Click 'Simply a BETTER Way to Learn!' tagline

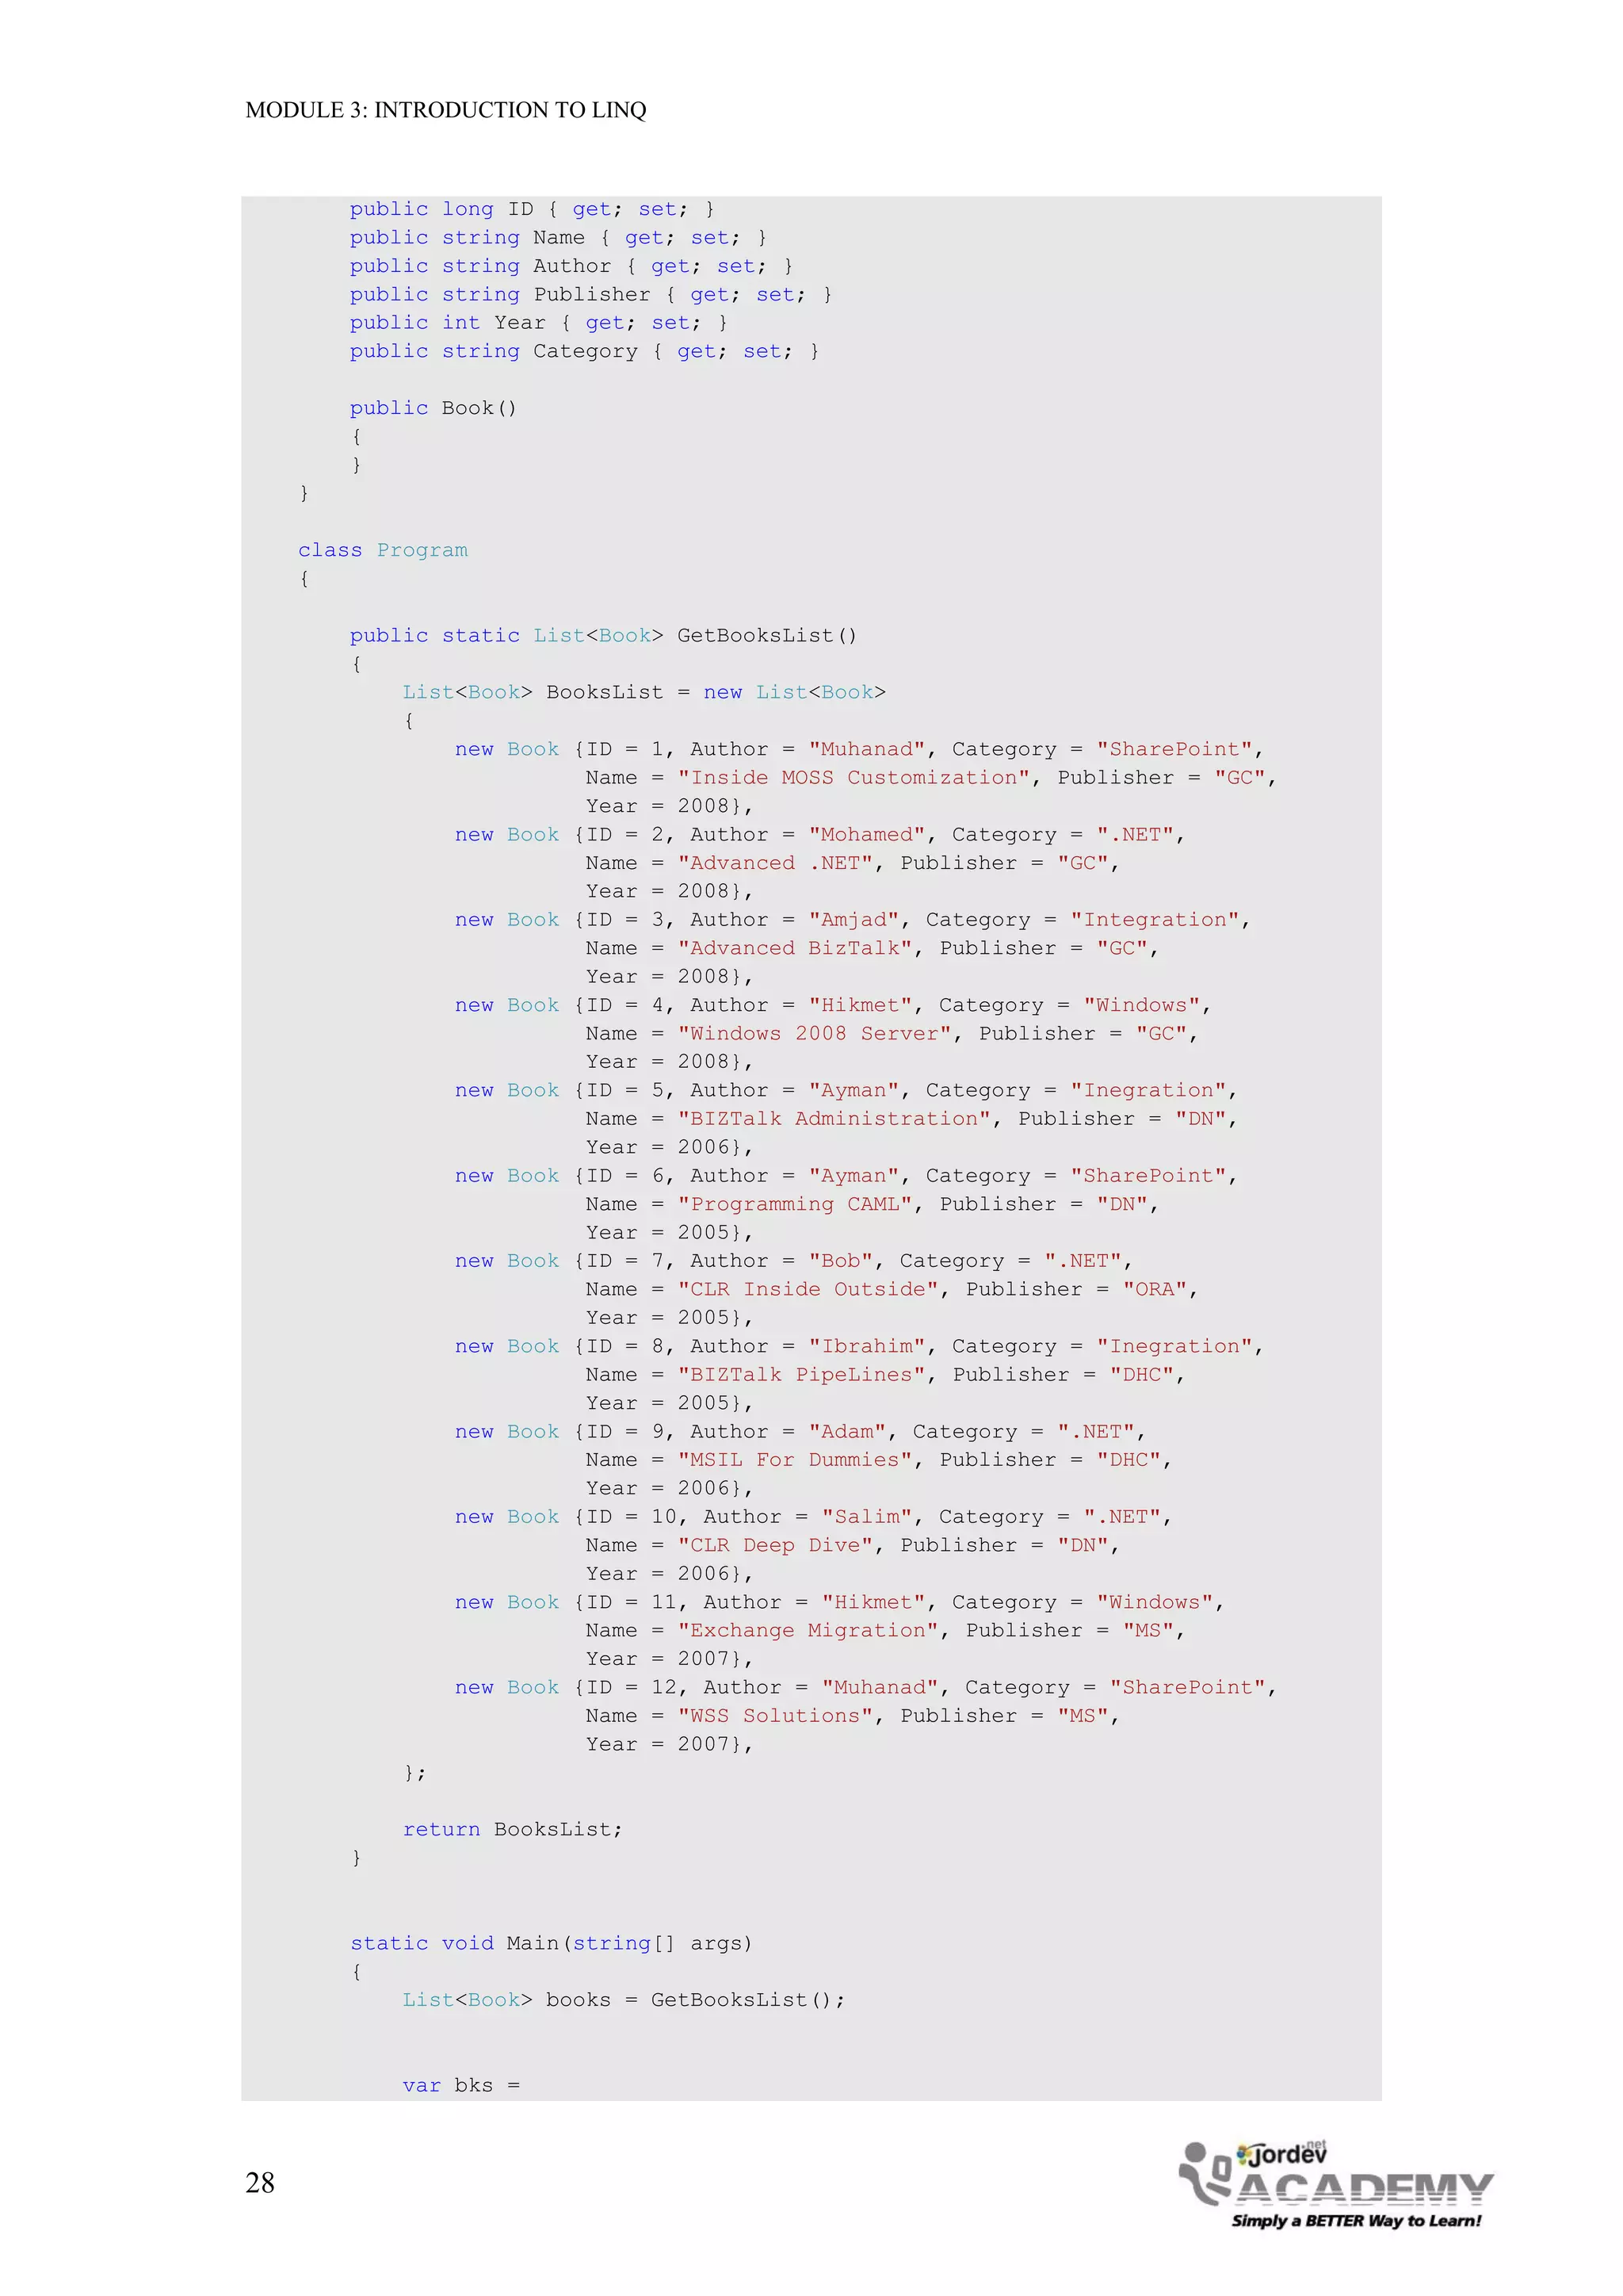pos(1356,2220)
